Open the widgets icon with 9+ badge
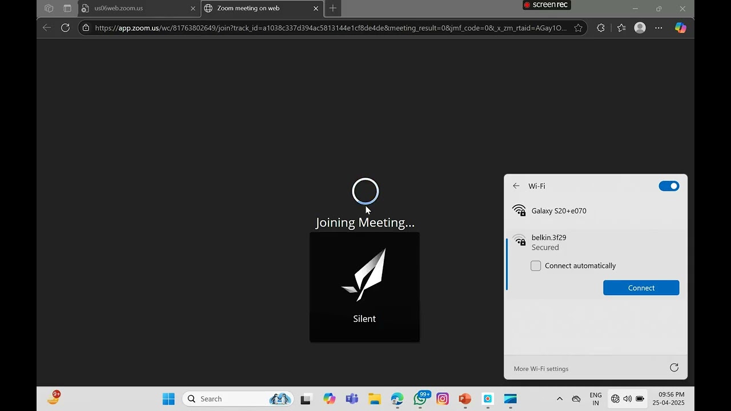Image resolution: width=731 pixels, height=411 pixels. pyautogui.click(x=54, y=398)
